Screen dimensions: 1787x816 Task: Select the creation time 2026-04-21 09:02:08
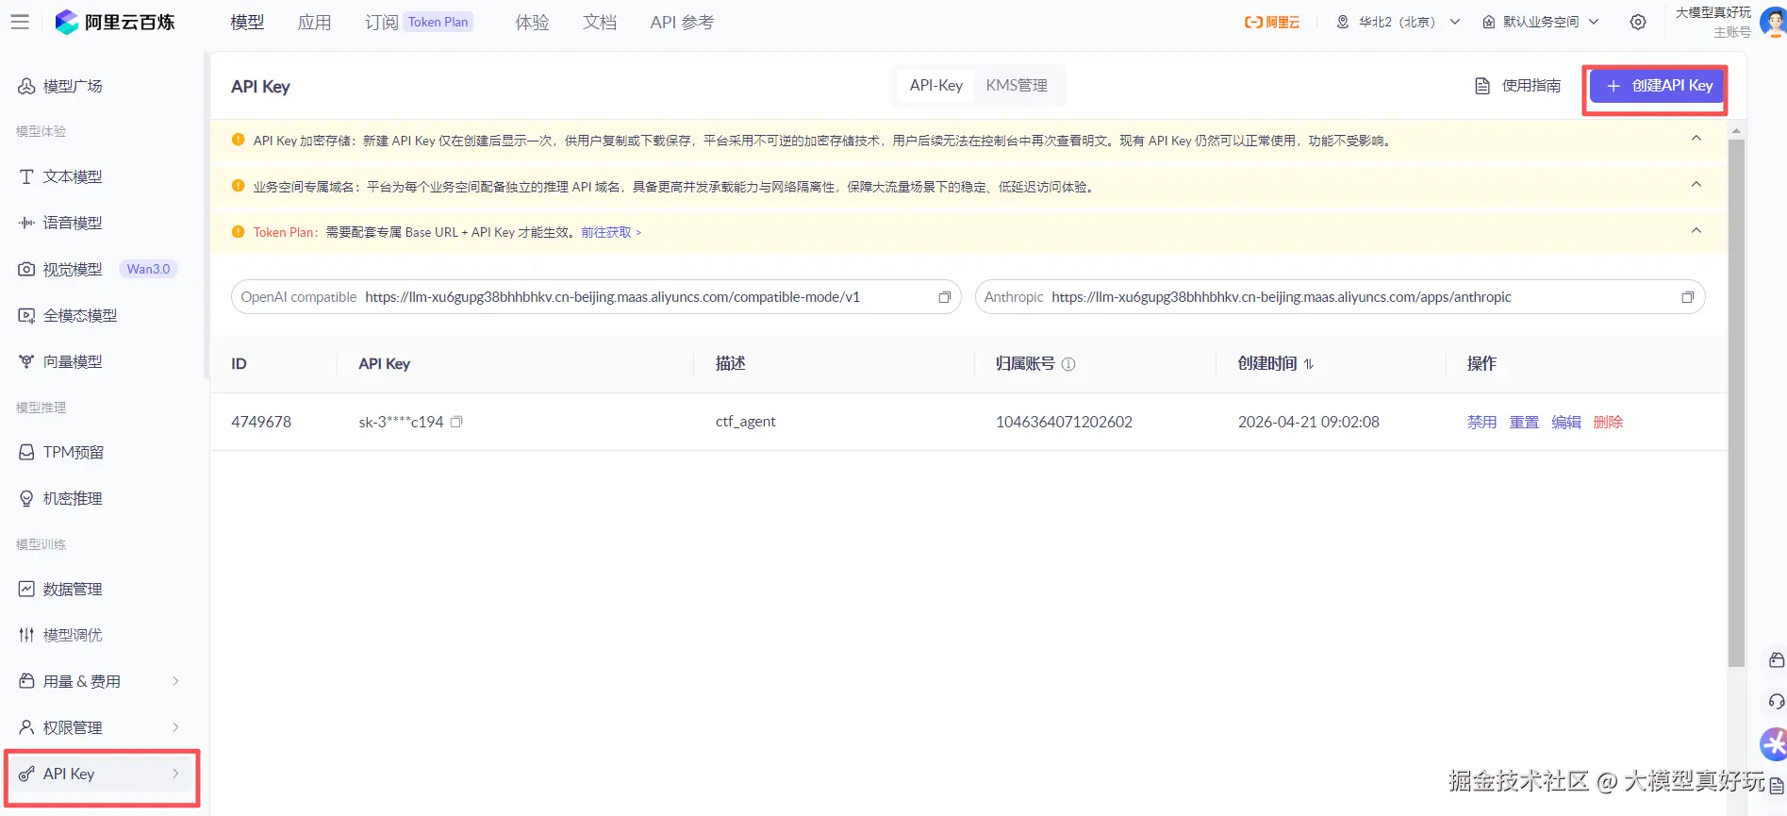[x=1308, y=422]
